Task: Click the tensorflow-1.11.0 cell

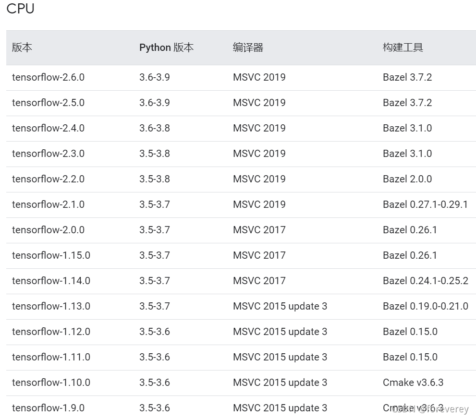Action: [x=51, y=358]
